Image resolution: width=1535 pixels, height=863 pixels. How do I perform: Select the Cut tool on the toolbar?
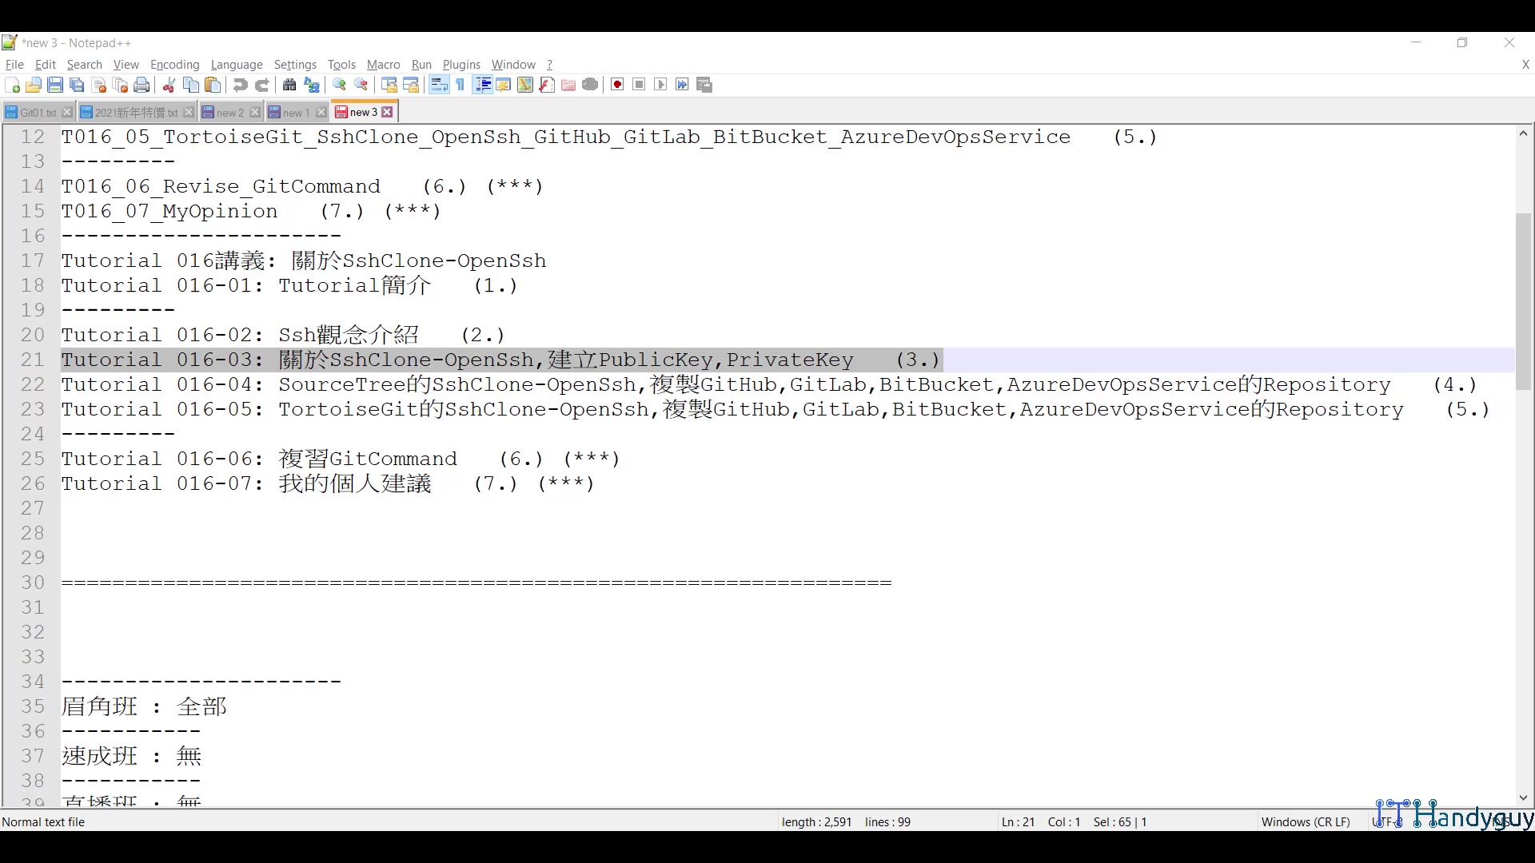169,85
